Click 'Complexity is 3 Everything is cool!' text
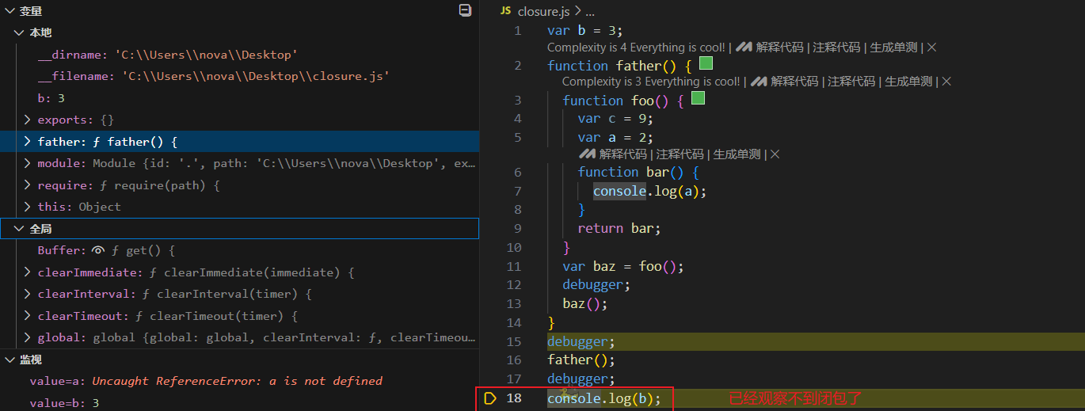The image size is (1085, 411). [x=651, y=82]
